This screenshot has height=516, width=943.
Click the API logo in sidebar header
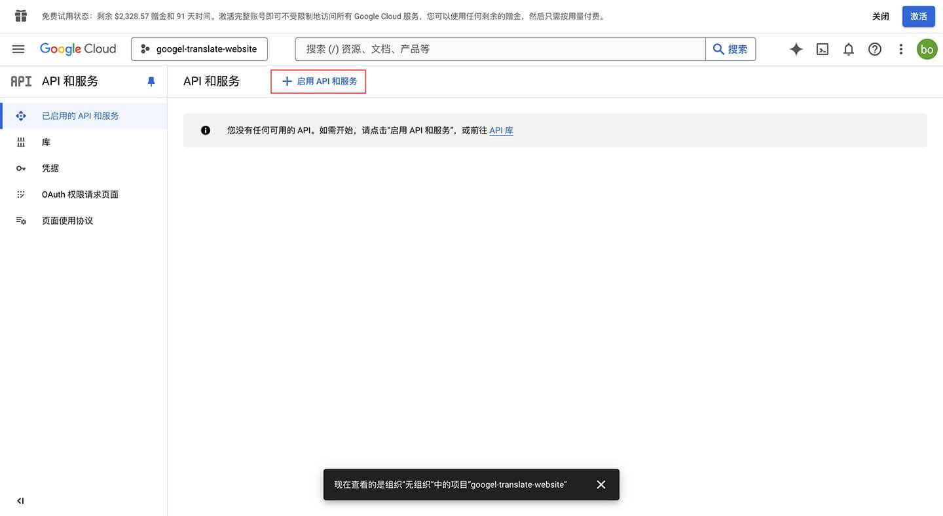21,81
